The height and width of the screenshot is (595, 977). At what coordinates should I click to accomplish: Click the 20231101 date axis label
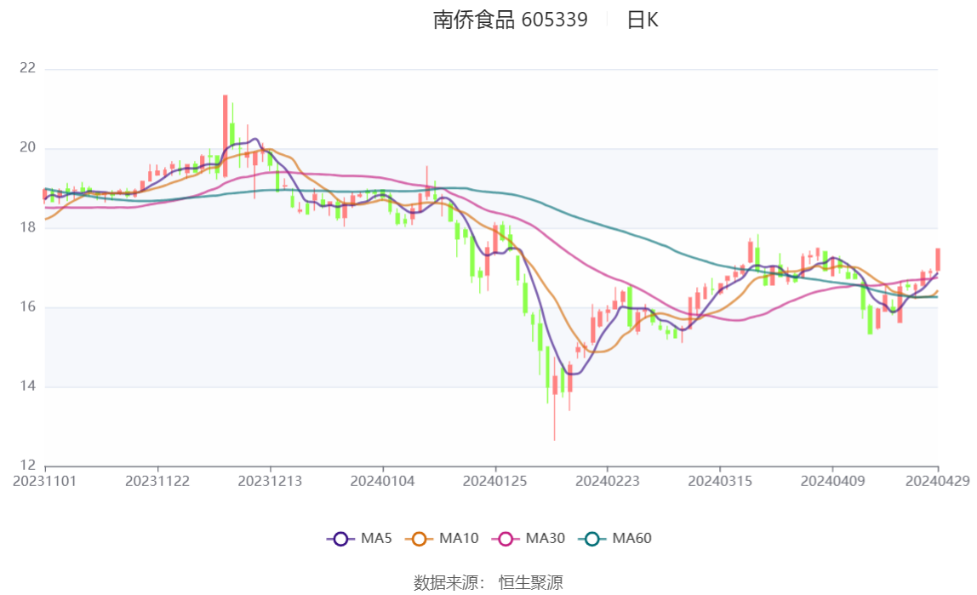tap(45, 481)
